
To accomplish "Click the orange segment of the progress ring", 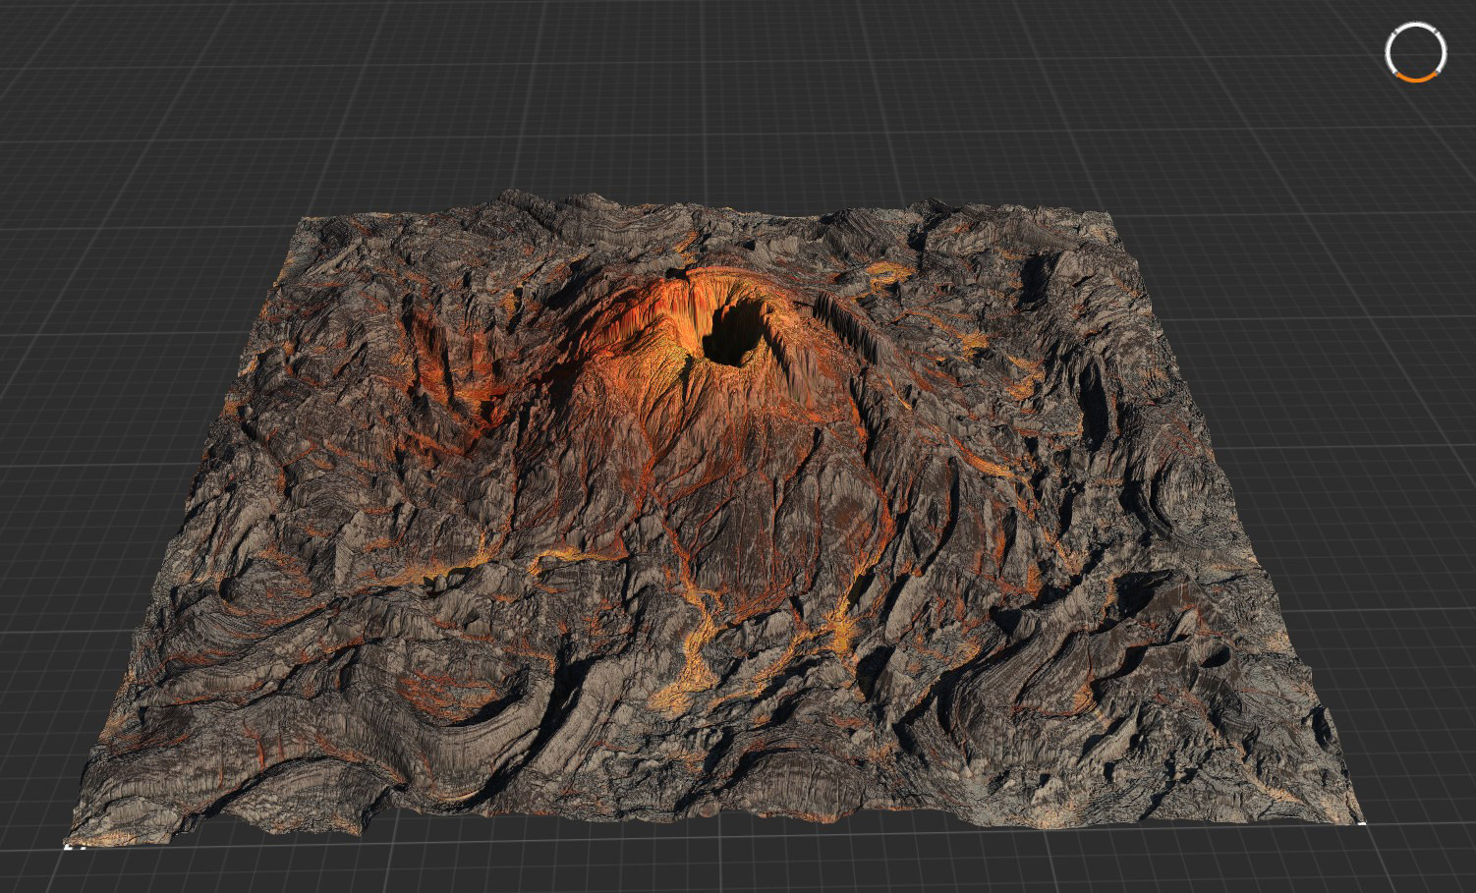I will coord(1416,80).
